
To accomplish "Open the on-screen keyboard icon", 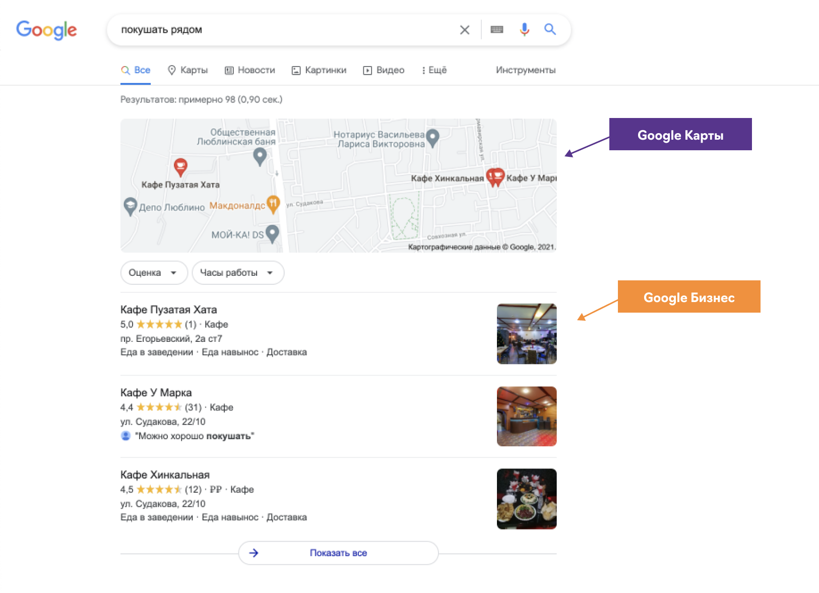I will [x=496, y=30].
